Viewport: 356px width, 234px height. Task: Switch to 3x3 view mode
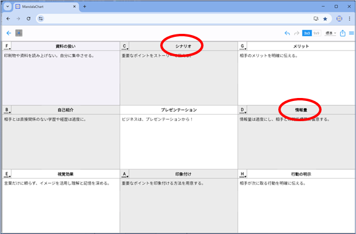[x=307, y=33]
